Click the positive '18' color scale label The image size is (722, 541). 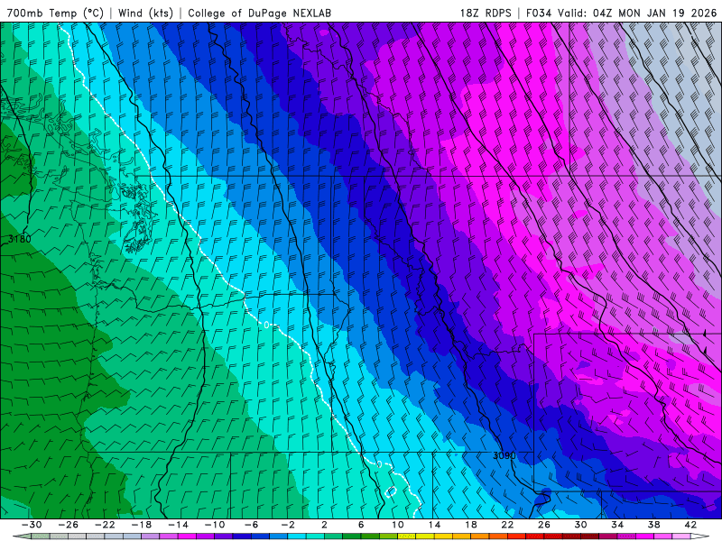tap(470, 525)
